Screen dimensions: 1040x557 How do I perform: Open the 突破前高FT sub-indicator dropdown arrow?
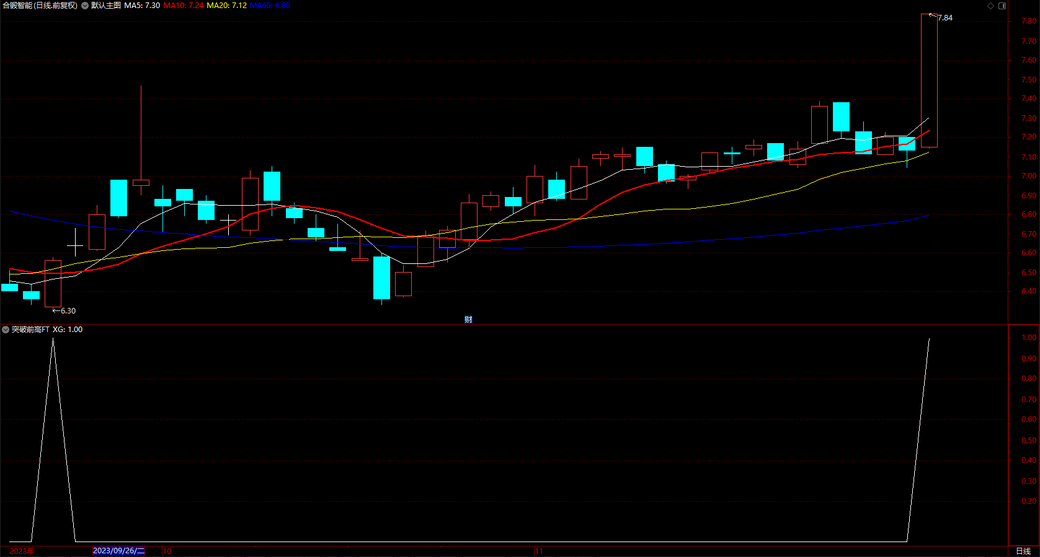[x=6, y=330]
